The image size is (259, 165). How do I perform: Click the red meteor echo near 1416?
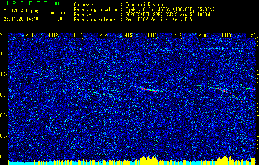(x=149, y=90)
